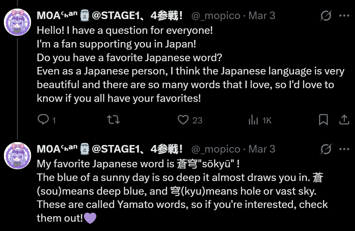
Task: Open @_mopico handle on second tweet
Action: [215, 149]
